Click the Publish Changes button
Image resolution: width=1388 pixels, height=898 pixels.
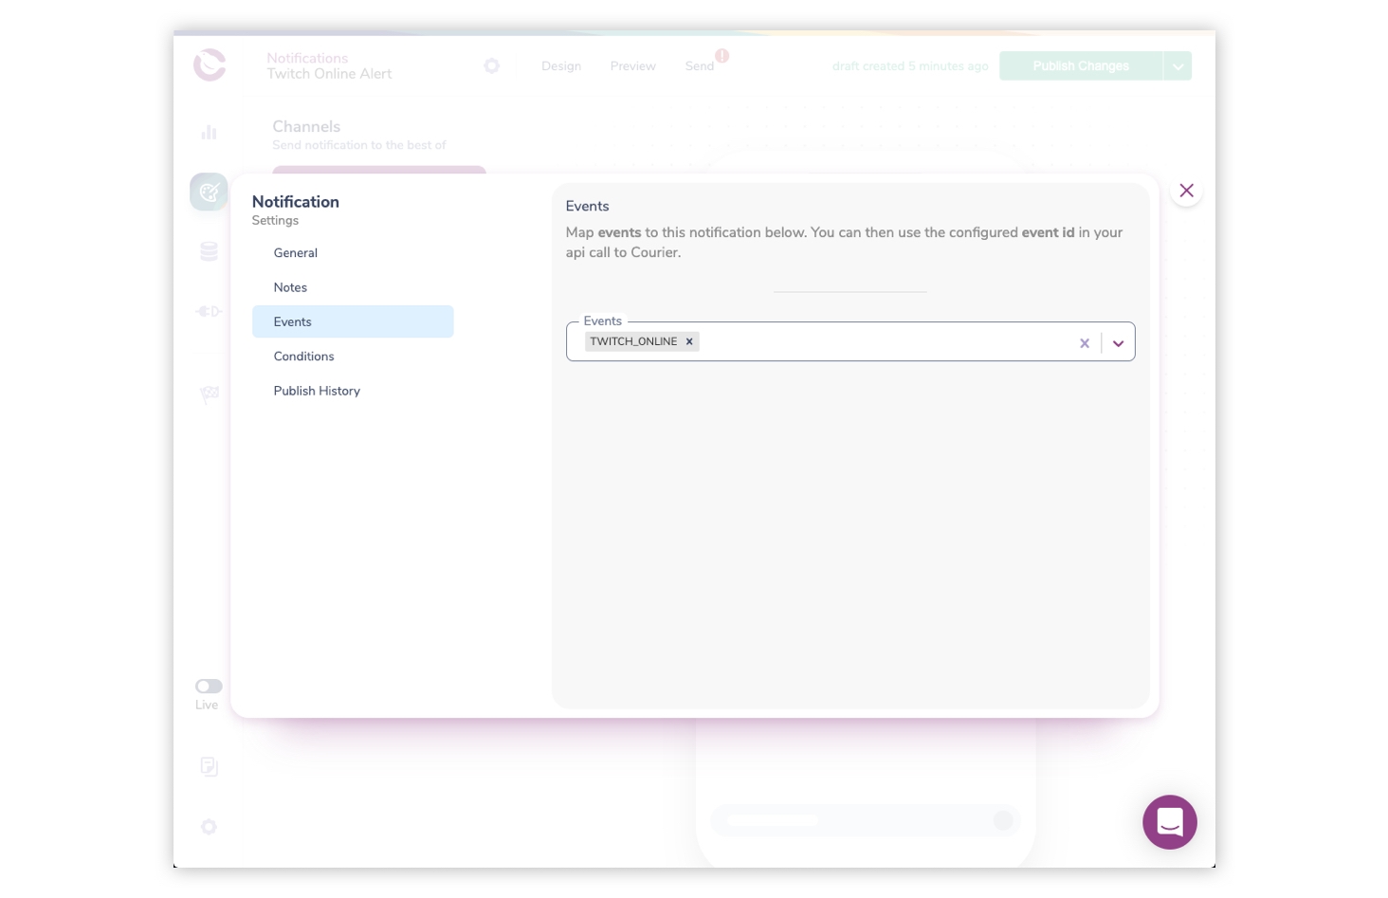(1080, 66)
